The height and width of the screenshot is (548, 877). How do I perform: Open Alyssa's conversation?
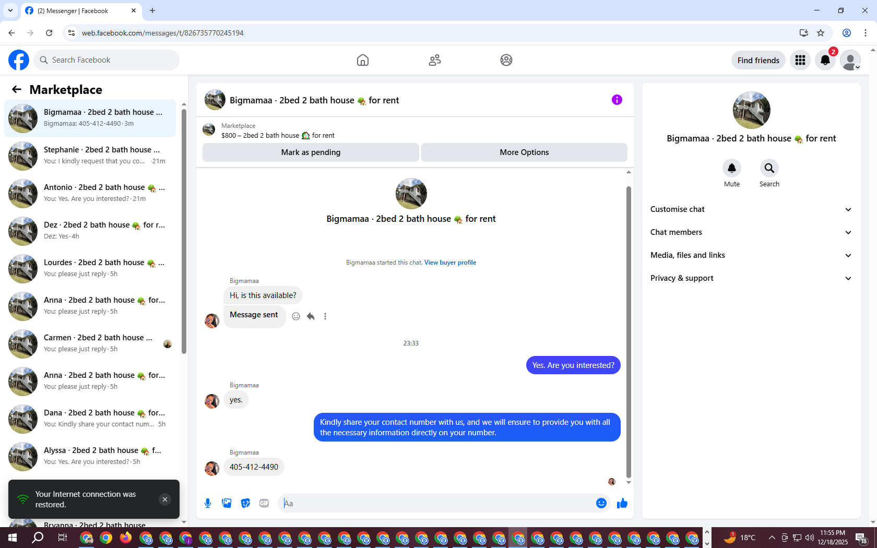point(90,457)
